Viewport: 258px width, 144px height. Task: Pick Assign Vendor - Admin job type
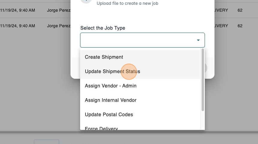(x=111, y=86)
